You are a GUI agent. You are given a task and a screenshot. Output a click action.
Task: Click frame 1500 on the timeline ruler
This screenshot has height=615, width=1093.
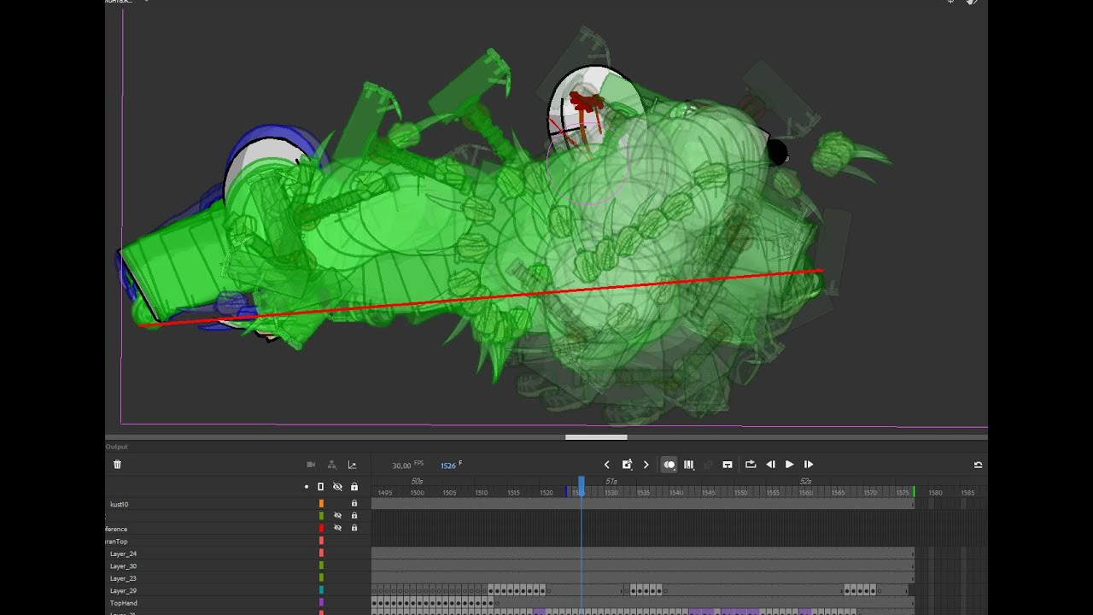(417, 493)
